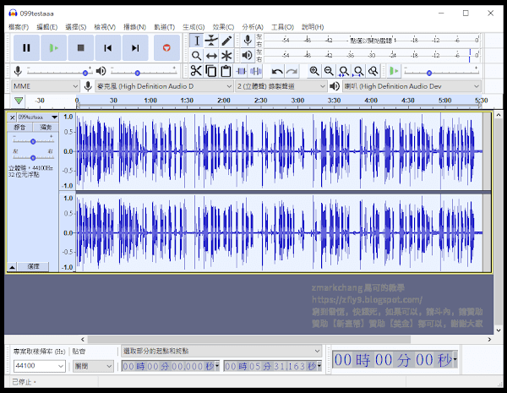Open the Effect (C) menu
This screenshot has width=507, height=393.
click(x=223, y=27)
